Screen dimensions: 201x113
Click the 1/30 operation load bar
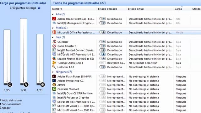(24, 52)
